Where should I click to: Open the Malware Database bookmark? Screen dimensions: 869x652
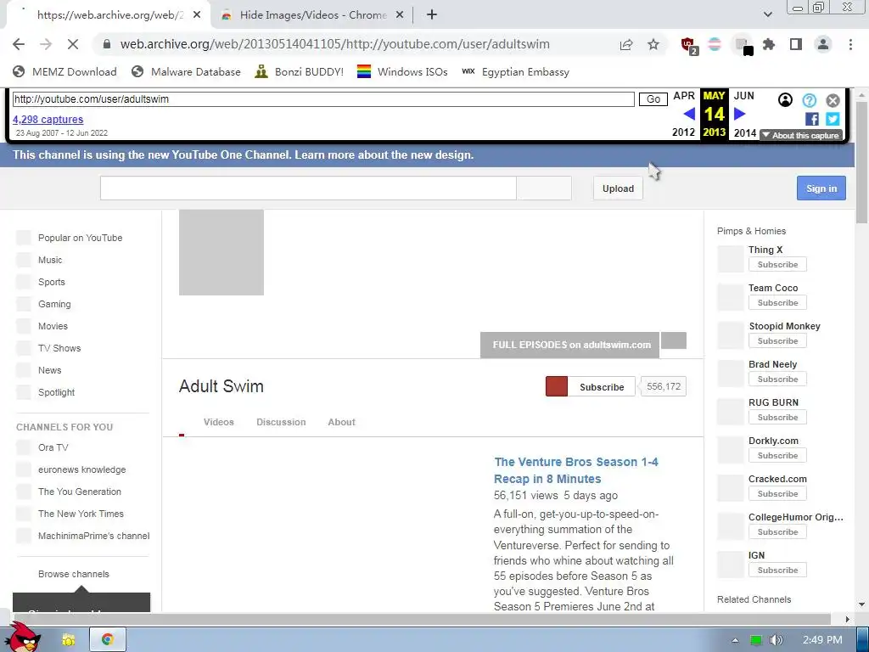pyautogui.click(x=186, y=71)
